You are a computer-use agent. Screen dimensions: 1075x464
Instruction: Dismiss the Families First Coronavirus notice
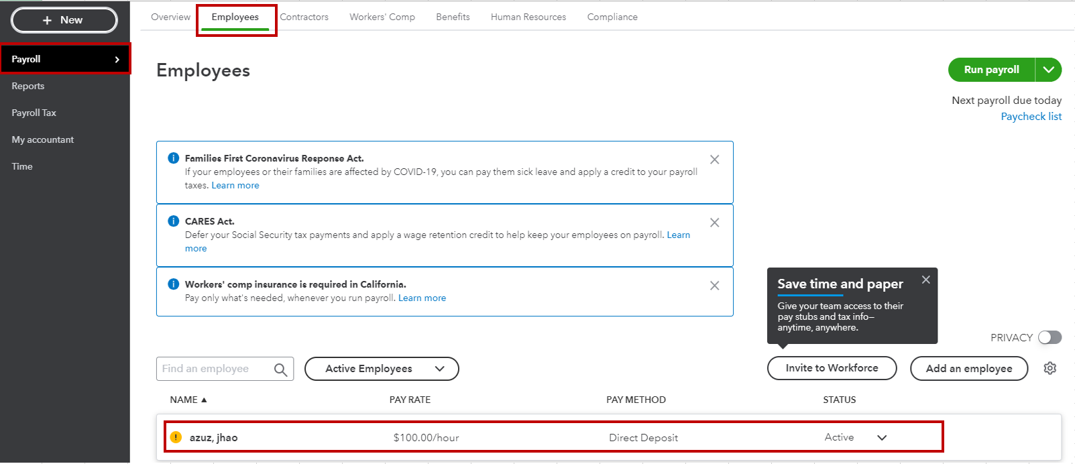tap(714, 160)
